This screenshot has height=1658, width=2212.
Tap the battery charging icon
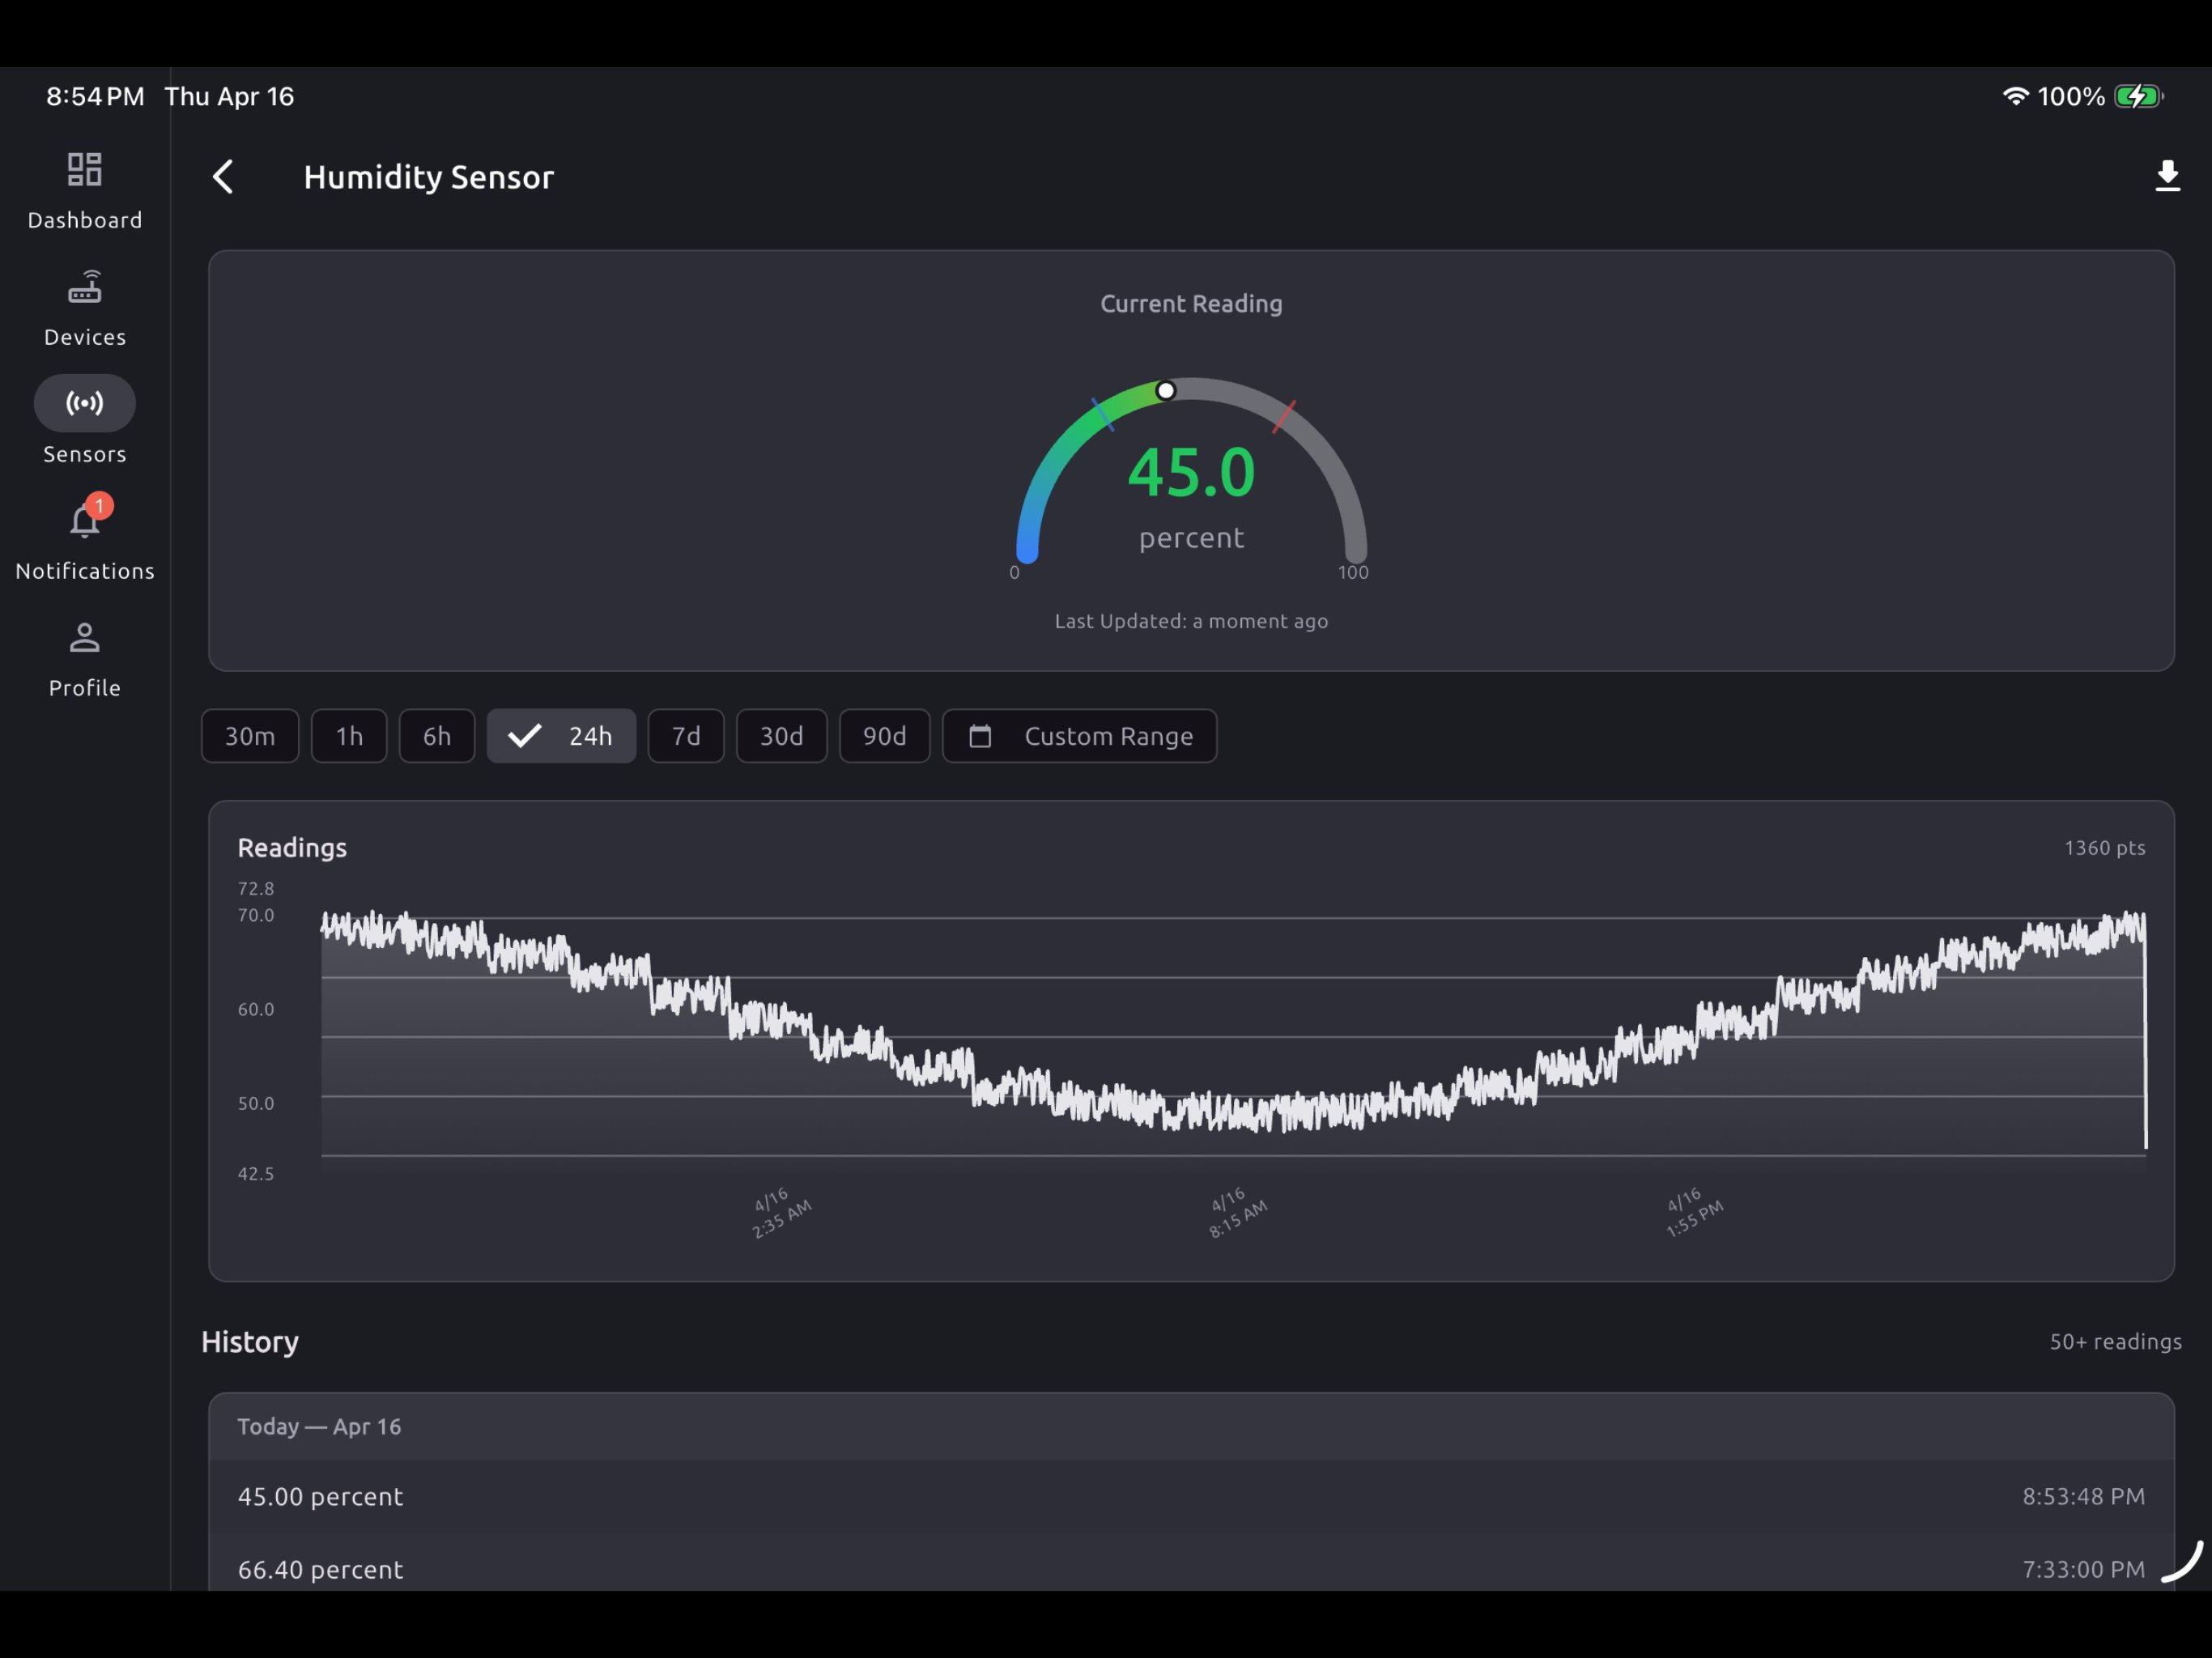click(2139, 96)
